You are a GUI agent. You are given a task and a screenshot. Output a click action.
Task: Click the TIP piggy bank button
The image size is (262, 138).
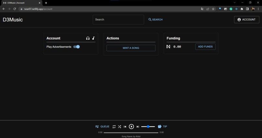tap(162, 127)
